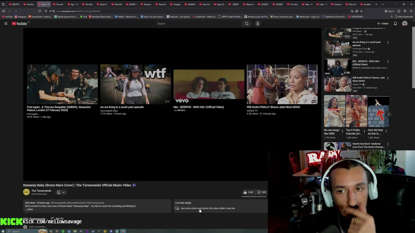Viewport: 415px width, 233px height.
Task: Click the 'Asmongold Clips' channel name under end-screen video
Action: [x=109, y=111]
